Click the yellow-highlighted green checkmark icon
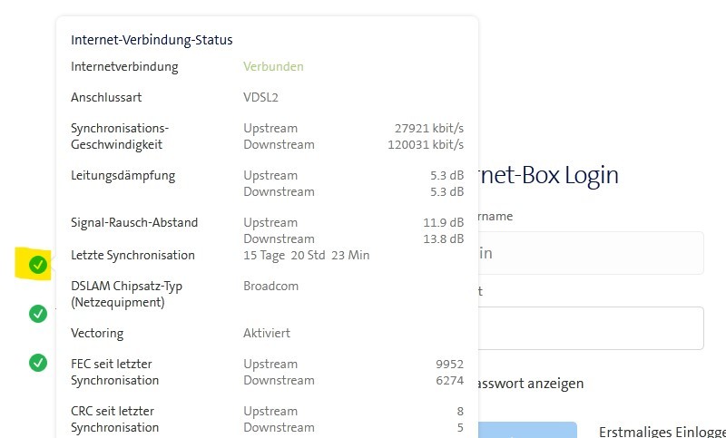The image size is (726, 438). pyautogui.click(x=37, y=264)
